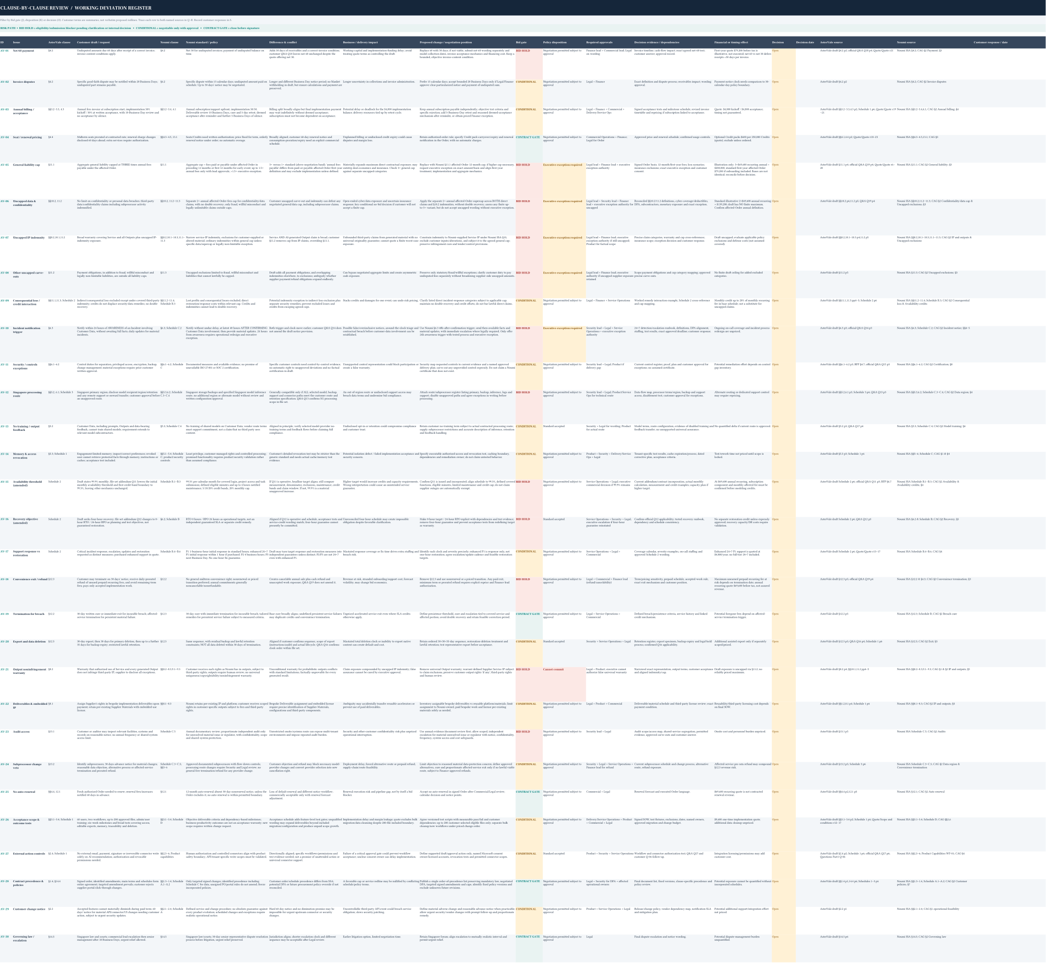Select the 'Subprocessor change veto' issue cell

(x=29, y=776)
